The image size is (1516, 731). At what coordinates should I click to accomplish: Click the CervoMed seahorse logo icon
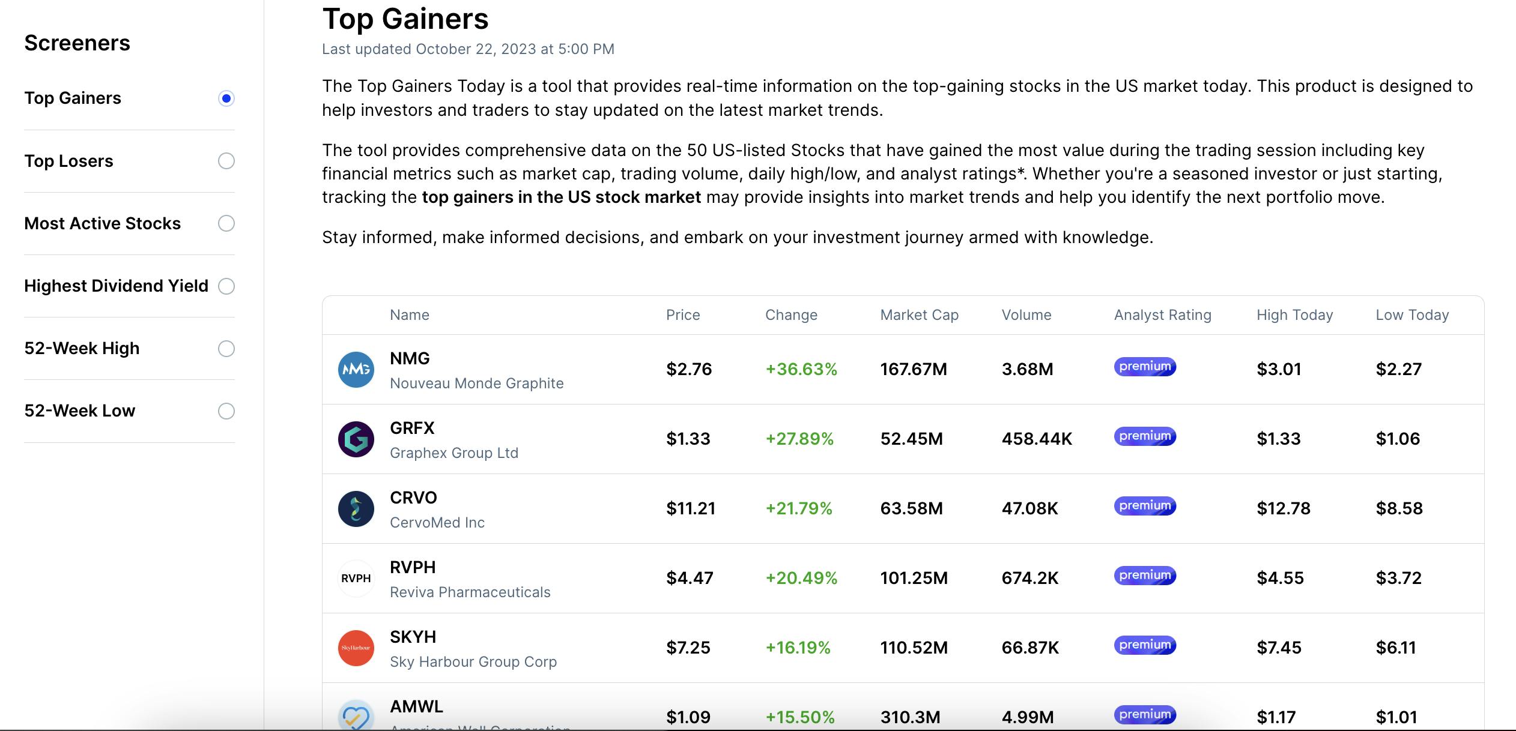click(x=356, y=509)
